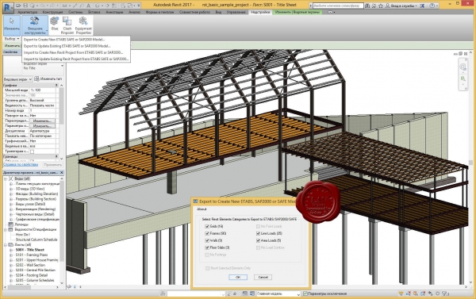
Task: Open the Equipment Properties add-in
Action: pos(83,25)
